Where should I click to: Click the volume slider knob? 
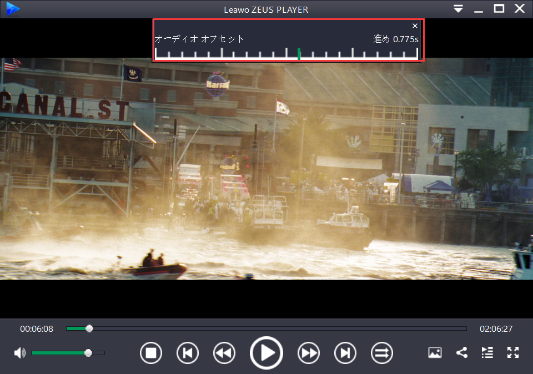point(88,353)
